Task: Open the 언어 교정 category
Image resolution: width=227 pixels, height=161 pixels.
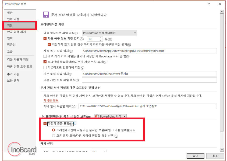Action: [13, 19]
